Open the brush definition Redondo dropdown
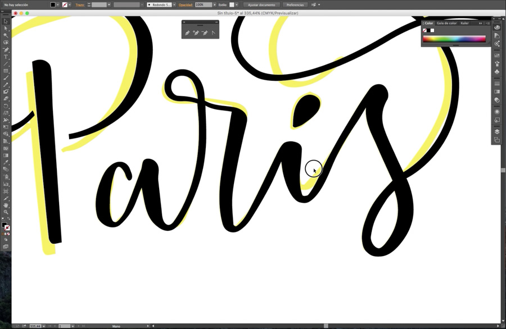The width and height of the screenshot is (506, 329). pyautogui.click(x=174, y=4)
